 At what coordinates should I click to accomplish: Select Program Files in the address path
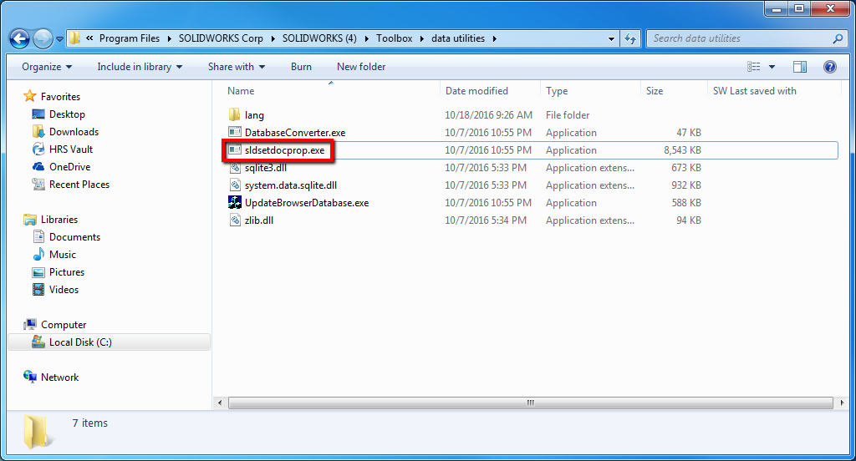[x=130, y=38]
